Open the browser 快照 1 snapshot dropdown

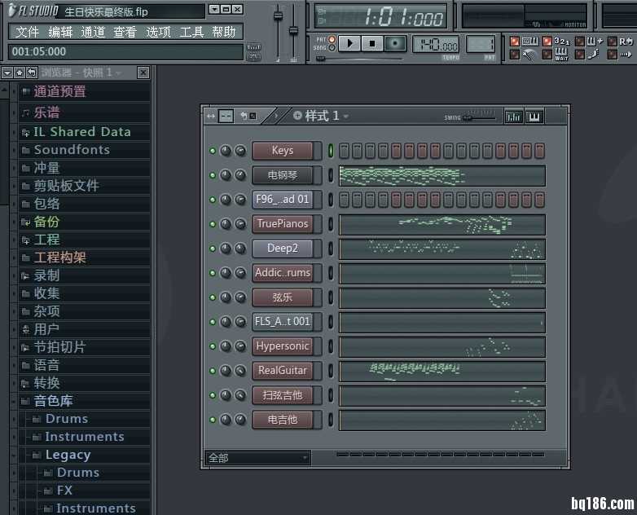tap(118, 73)
